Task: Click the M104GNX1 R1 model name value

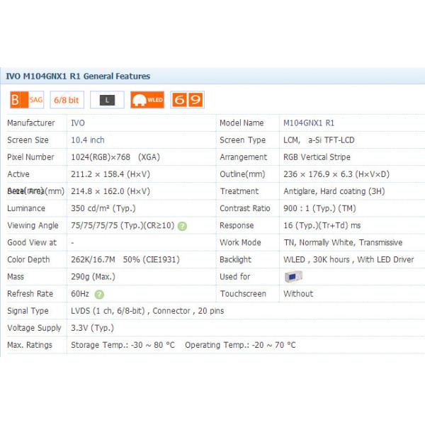Action: point(308,123)
